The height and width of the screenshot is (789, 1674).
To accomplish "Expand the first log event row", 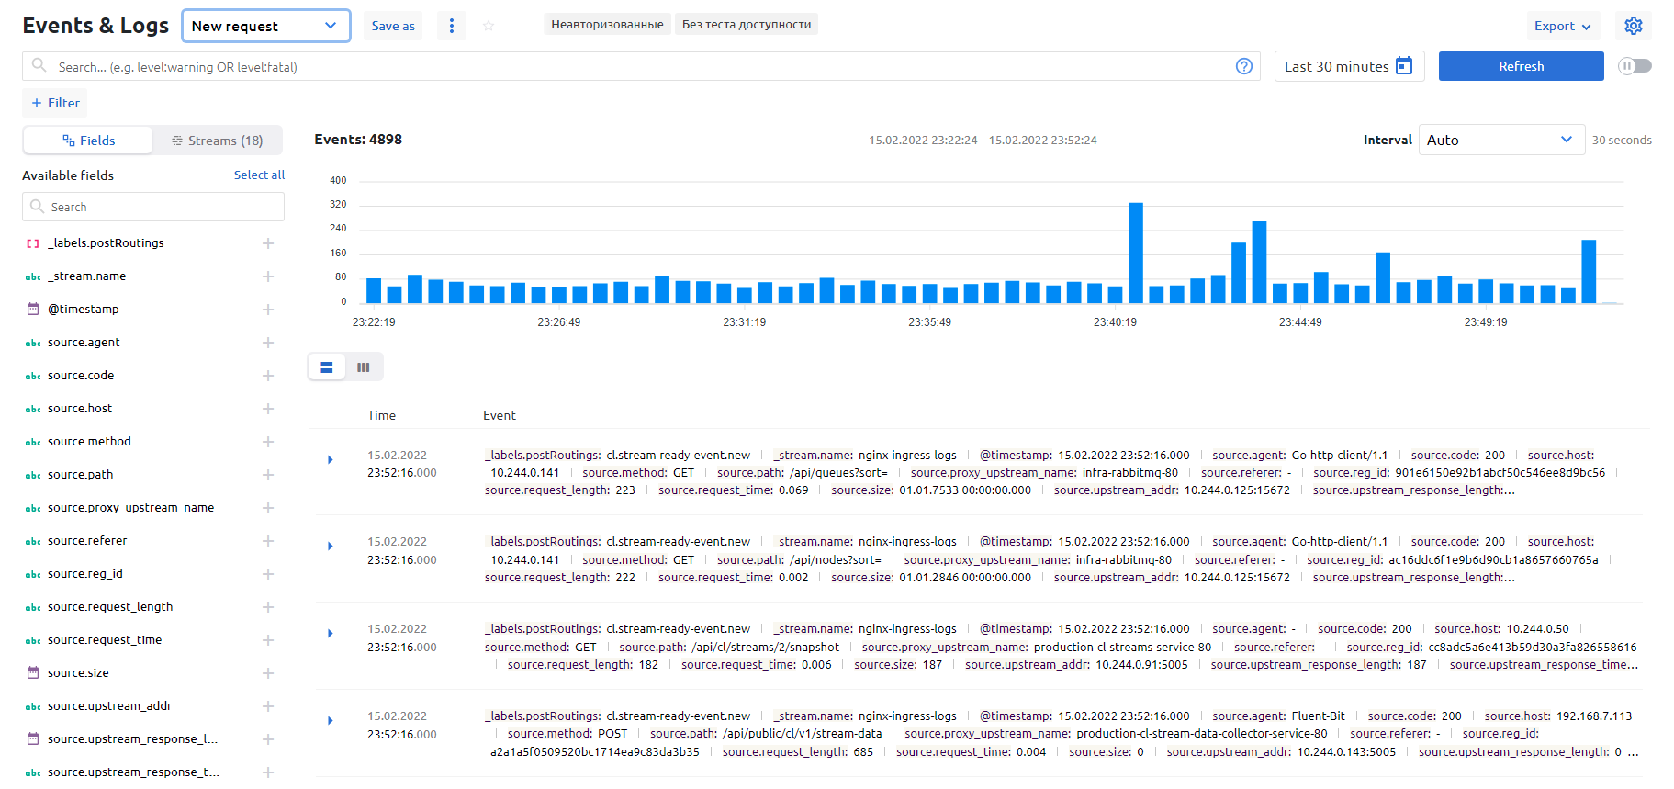I will point(331,459).
